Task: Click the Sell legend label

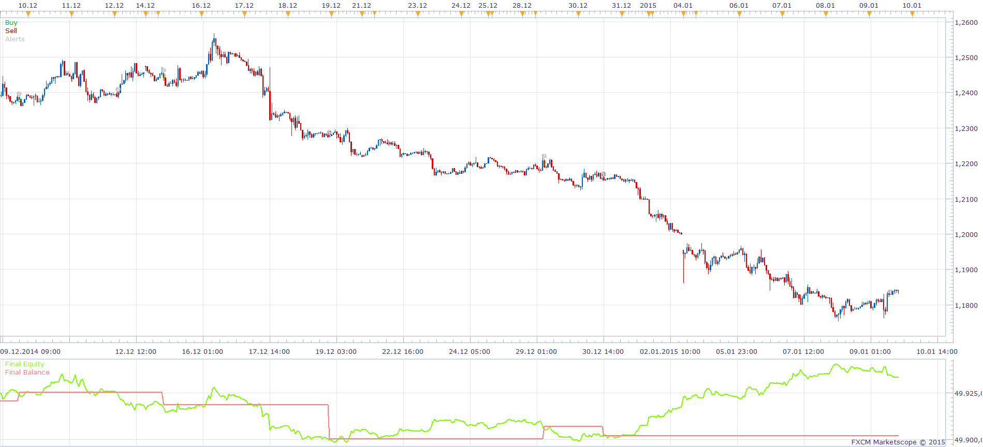Action: [x=11, y=31]
